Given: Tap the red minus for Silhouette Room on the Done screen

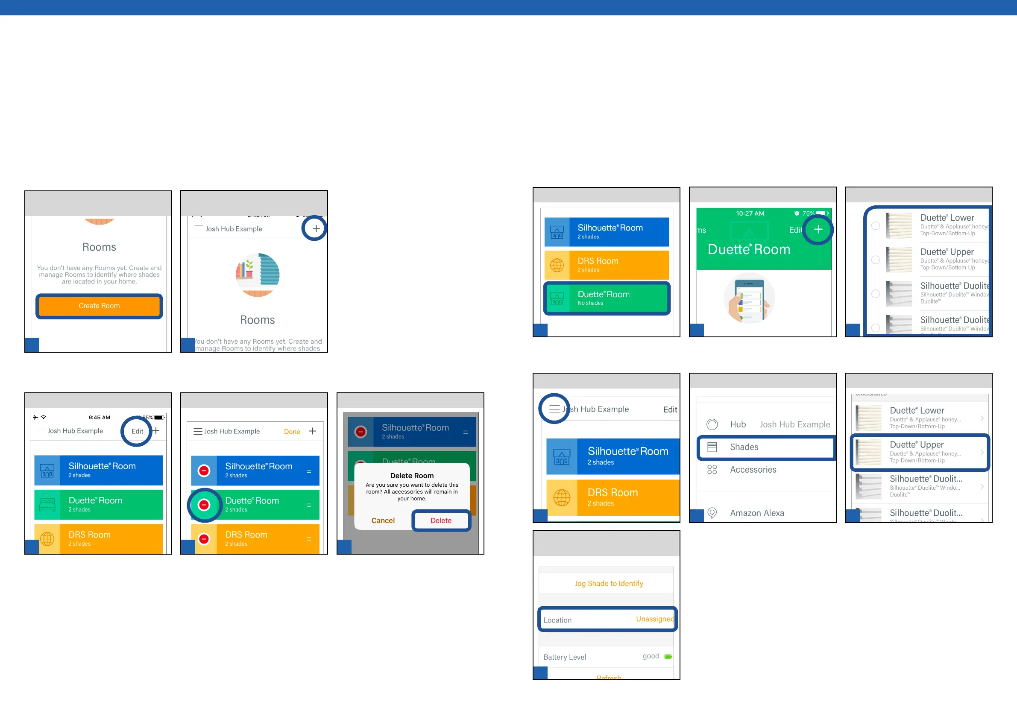Looking at the screenshot, I should 204,471.
